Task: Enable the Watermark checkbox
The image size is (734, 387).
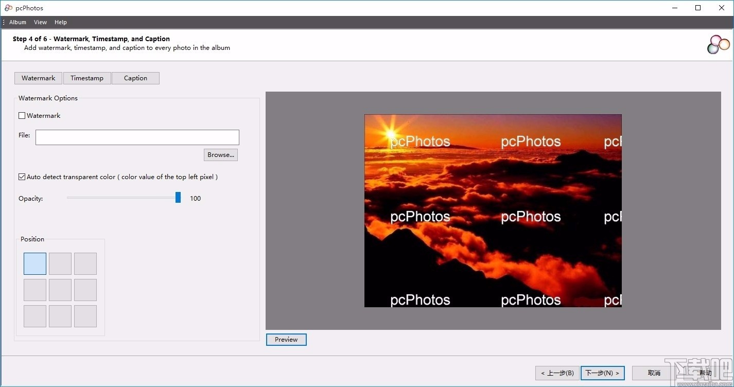Action: [22, 116]
